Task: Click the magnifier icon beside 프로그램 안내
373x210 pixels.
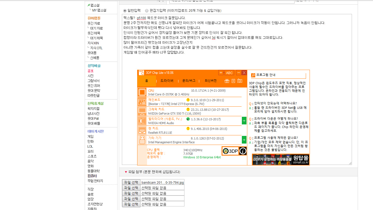Action: click(x=253, y=75)
